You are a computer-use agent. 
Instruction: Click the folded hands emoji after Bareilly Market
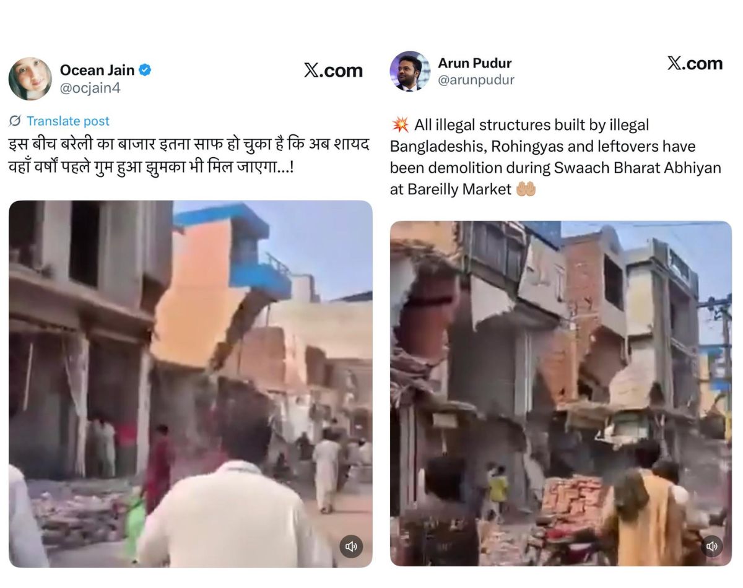[x=526, y=189]
